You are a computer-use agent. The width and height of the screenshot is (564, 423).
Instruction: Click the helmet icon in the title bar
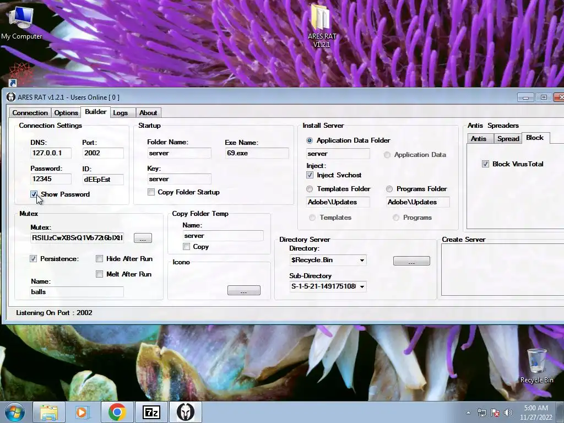(11, 97)
